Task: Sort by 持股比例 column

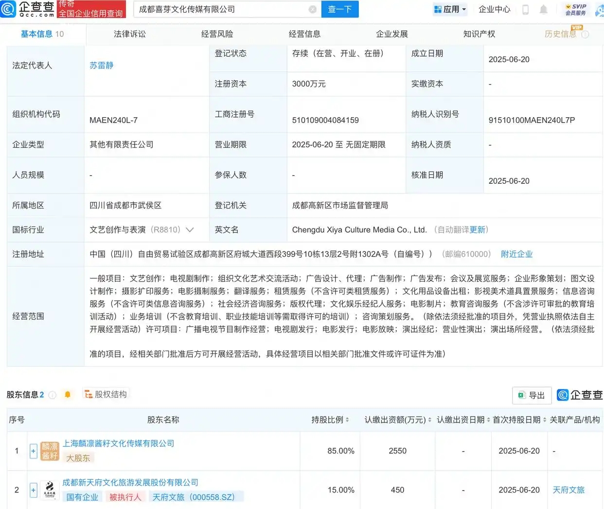Action: tap(347, 420)
